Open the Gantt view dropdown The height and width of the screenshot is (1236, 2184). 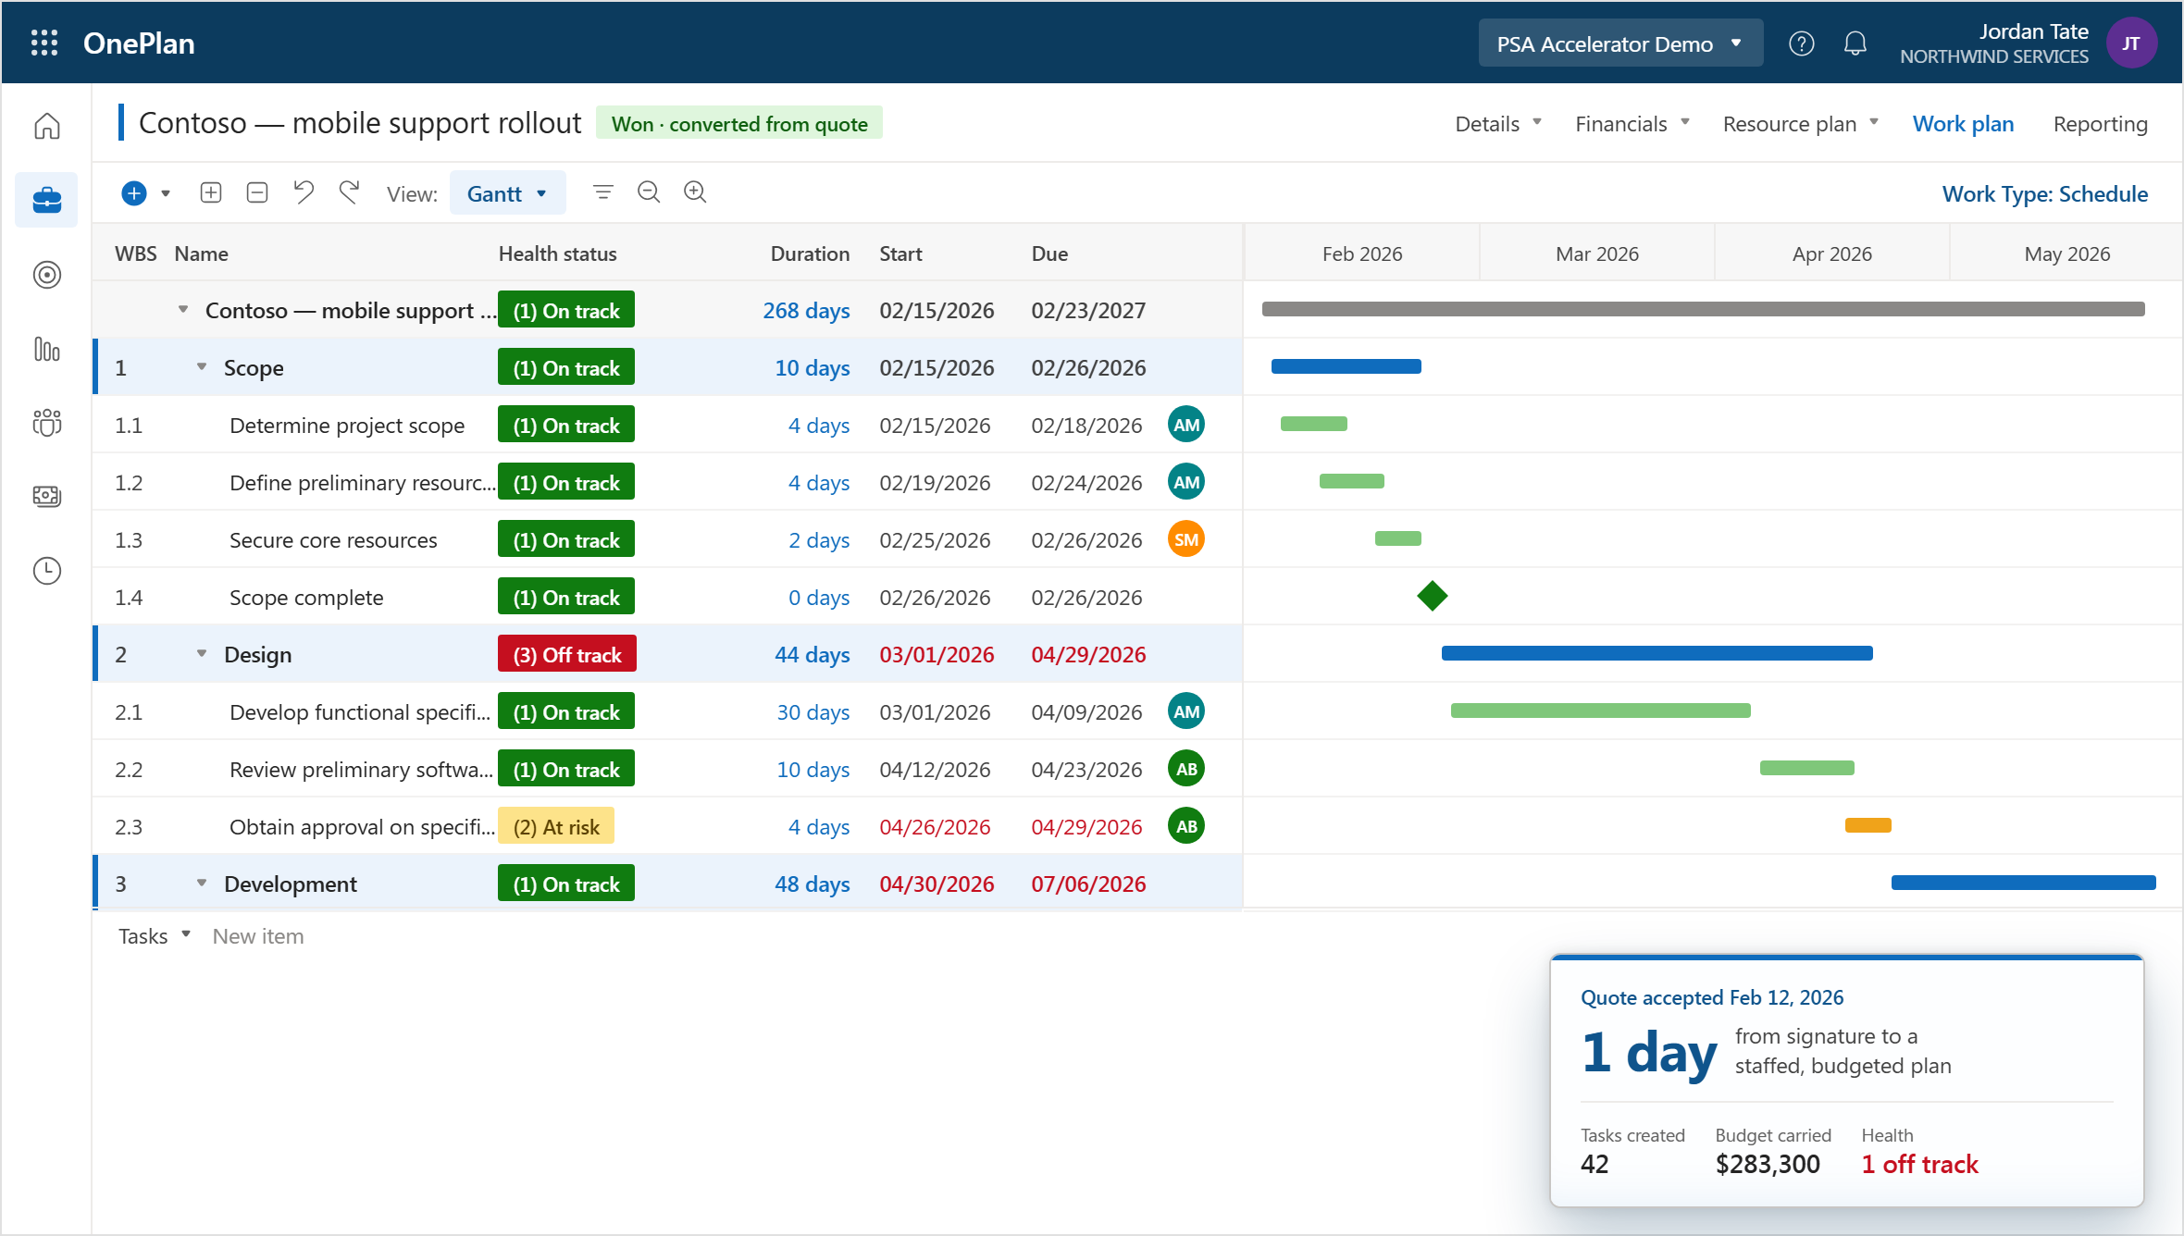tap(507, 193)
